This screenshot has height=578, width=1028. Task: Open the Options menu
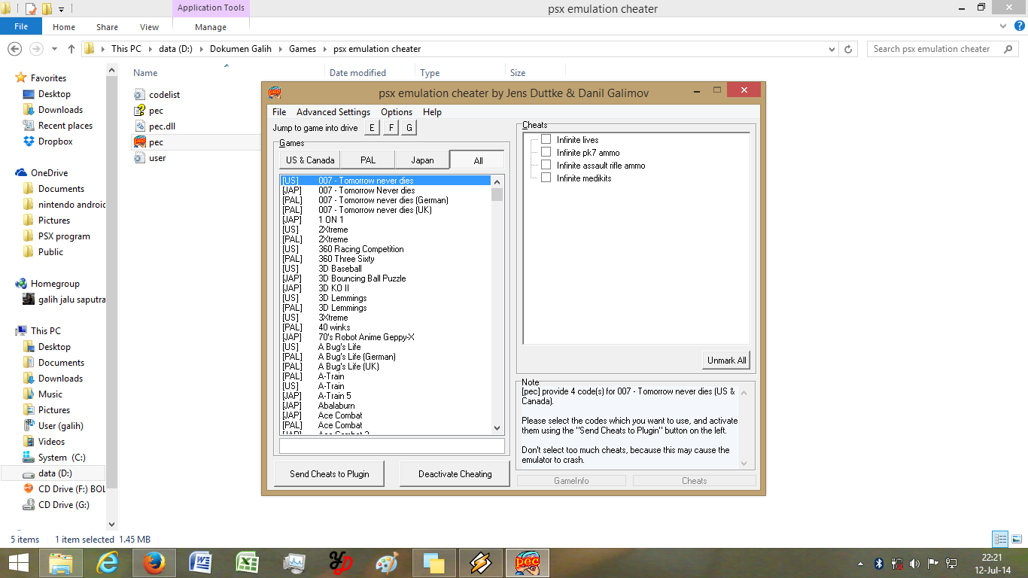pos(397,111)
